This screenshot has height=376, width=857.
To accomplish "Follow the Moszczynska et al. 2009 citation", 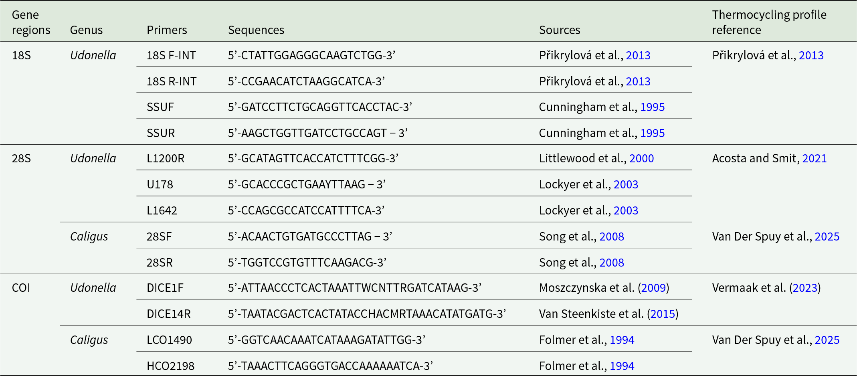I will [x=654, y=288].
